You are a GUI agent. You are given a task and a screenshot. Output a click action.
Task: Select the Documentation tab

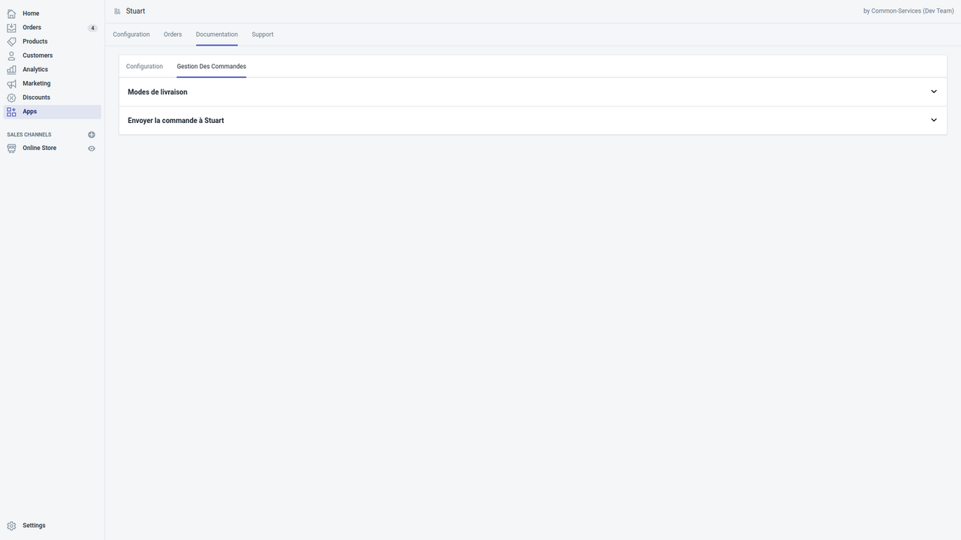(x=217, y=34)
